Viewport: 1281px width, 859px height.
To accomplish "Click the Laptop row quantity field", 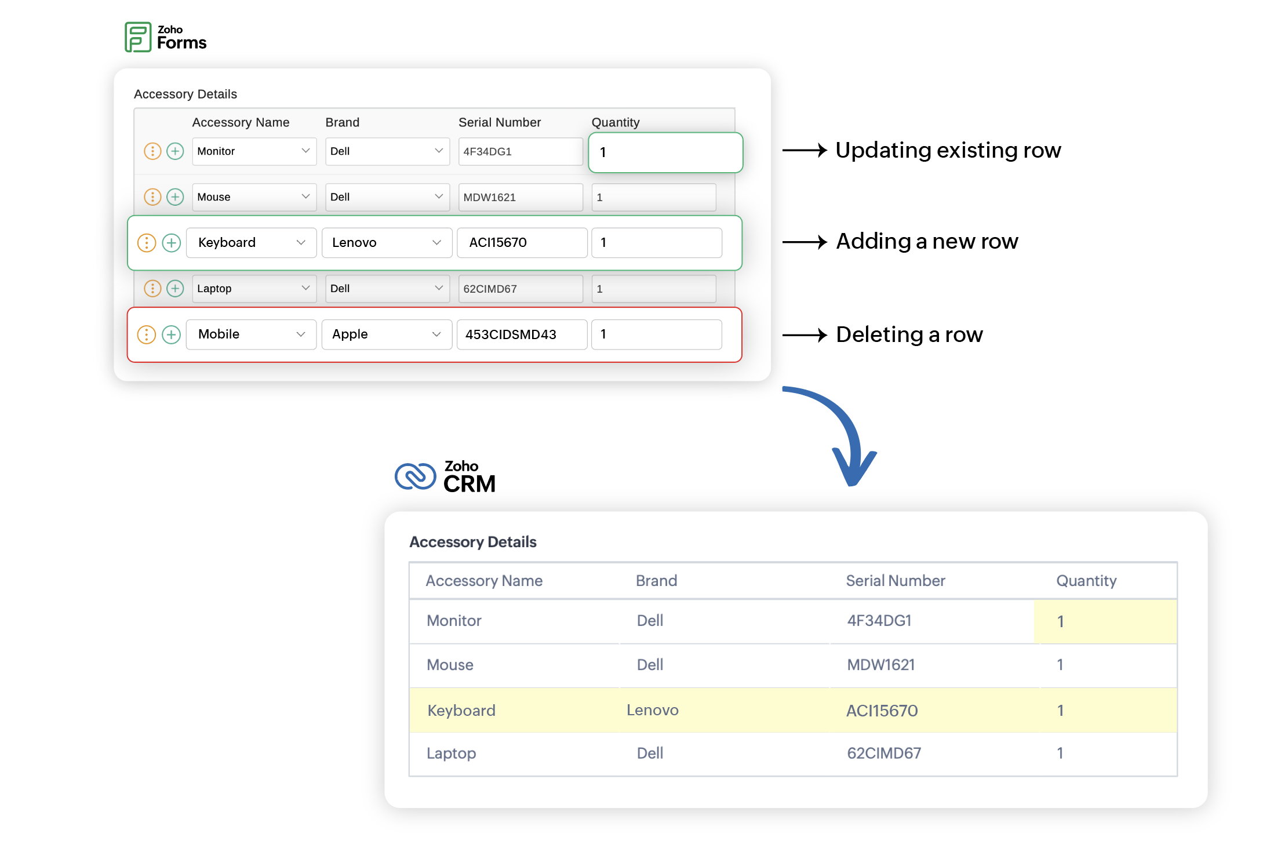I will tap(654, 289).
